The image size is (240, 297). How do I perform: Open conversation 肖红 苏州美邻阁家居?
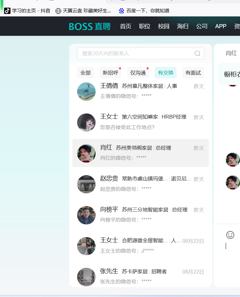(141, 153)
